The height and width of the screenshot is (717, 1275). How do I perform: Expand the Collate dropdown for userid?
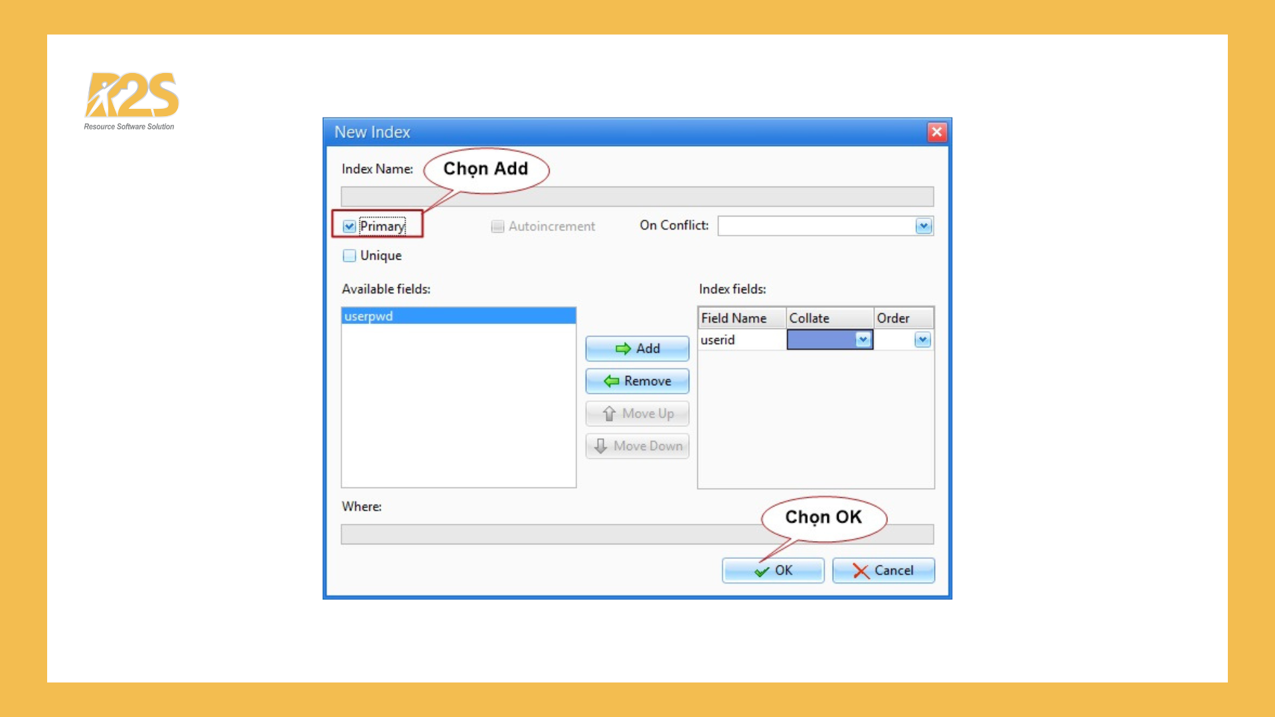(863, 339)
